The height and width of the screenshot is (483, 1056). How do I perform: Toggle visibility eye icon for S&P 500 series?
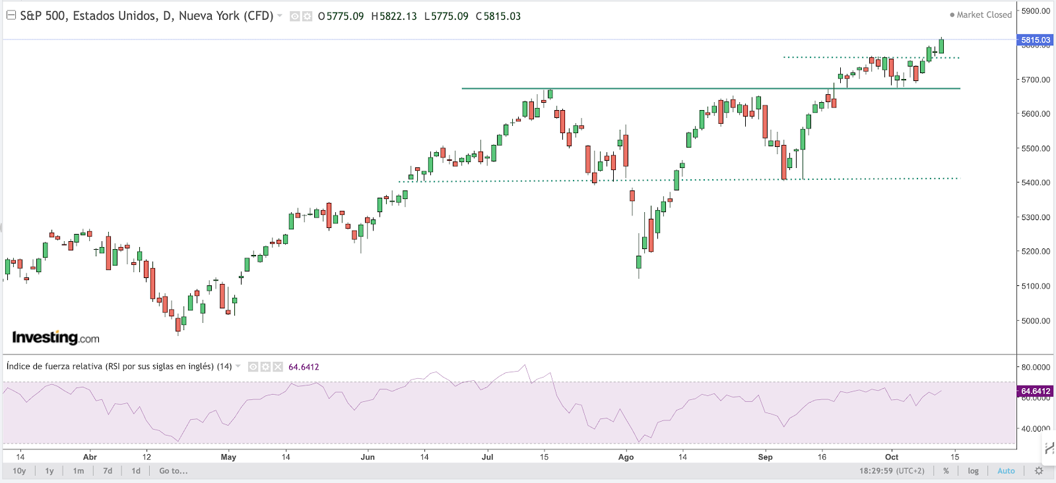pyautogui.click(x=295, y=16)
